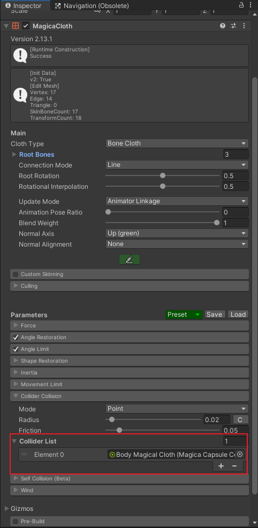Open the Inspector panel kebab menu
This screenshot has height=528, width=258.
pyautogui.click(x=250, y=5)
